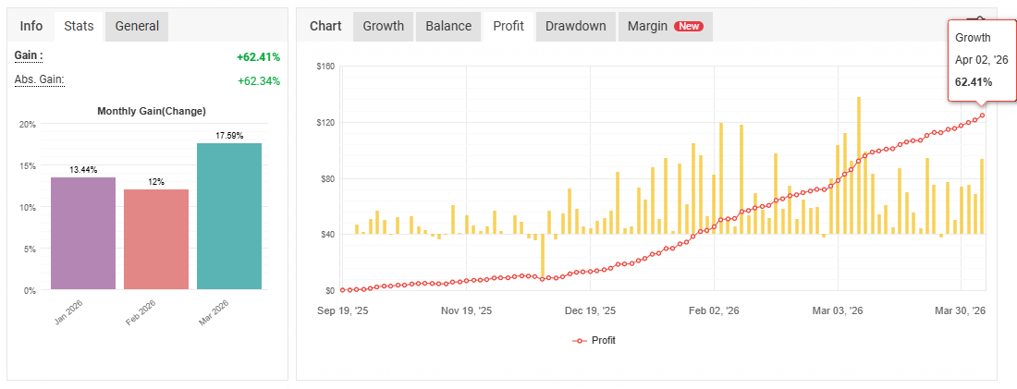Image resolution: width=1017 pixels, height=389 pixels.
Task: Select the purple Jan 2026 bar
Action: tap(83, 233)
